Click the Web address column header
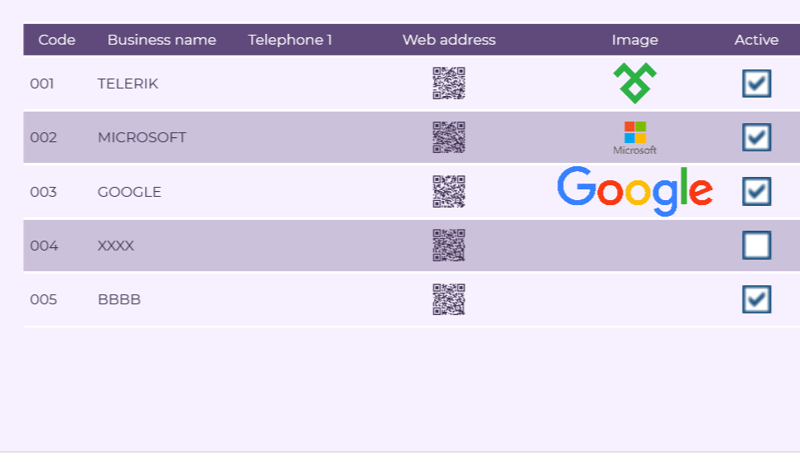 coord(449,40)
